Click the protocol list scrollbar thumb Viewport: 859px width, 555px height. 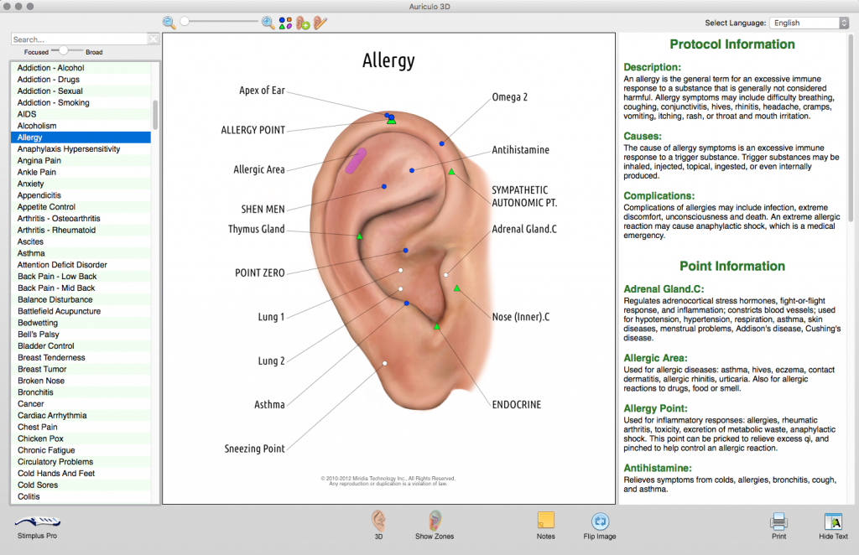coord(155,115)
